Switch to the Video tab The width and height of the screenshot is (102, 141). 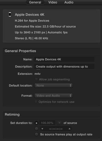pos(53,2)
